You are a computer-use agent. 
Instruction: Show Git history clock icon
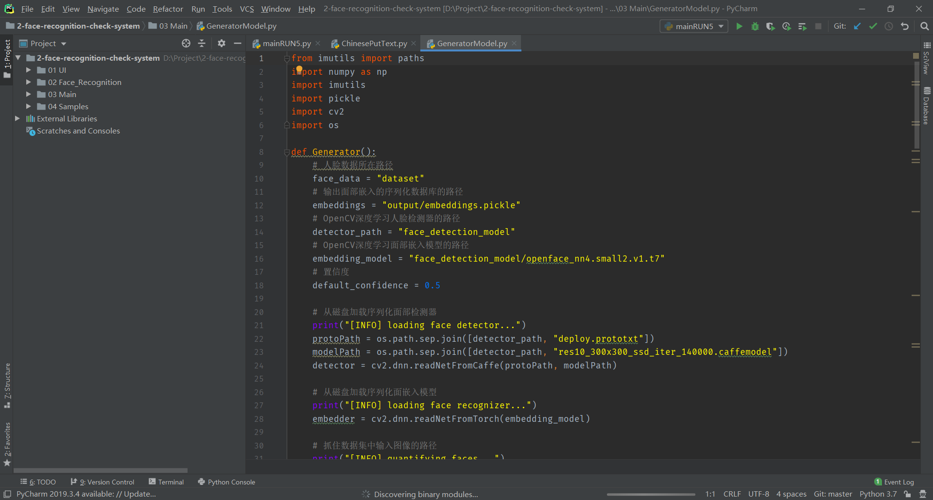coord(889,26)
